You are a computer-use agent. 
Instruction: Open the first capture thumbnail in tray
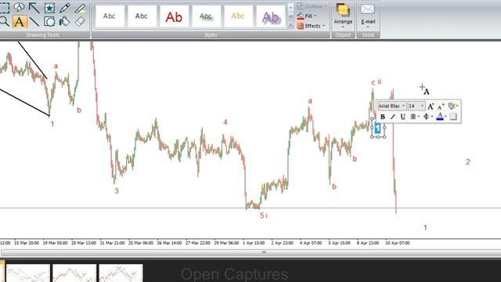(28, 273)
